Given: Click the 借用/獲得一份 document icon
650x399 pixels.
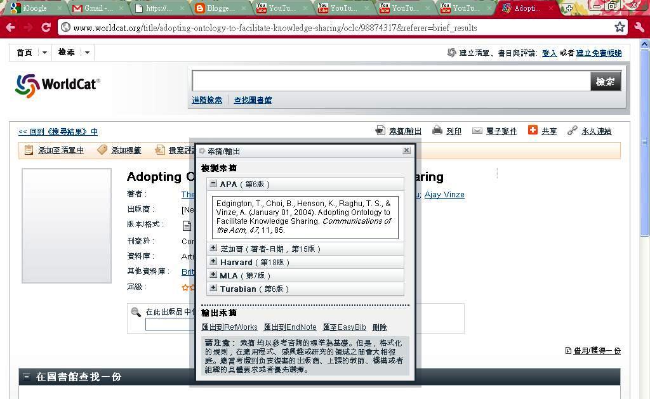Looking at the screenshot, I should pos(568,351).
